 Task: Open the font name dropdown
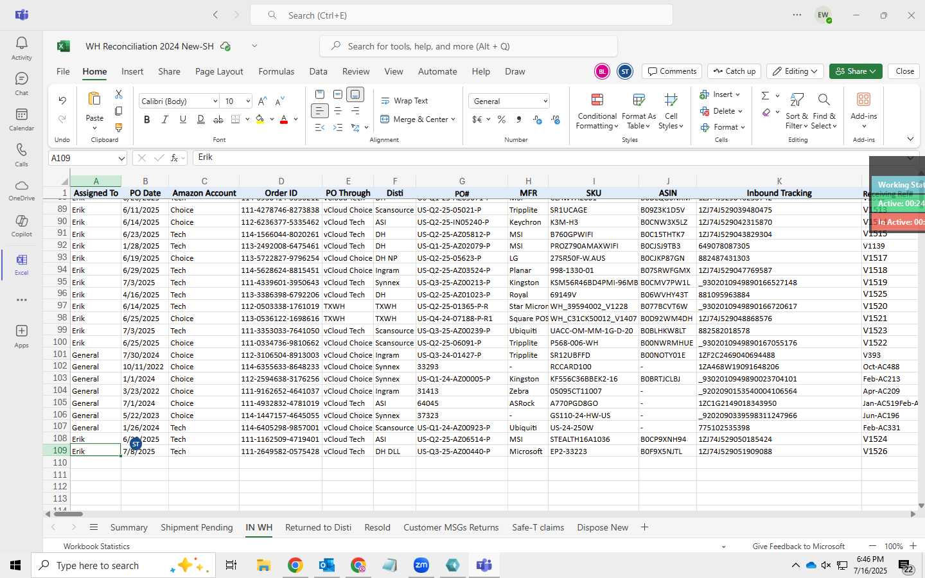click(215, 101)
